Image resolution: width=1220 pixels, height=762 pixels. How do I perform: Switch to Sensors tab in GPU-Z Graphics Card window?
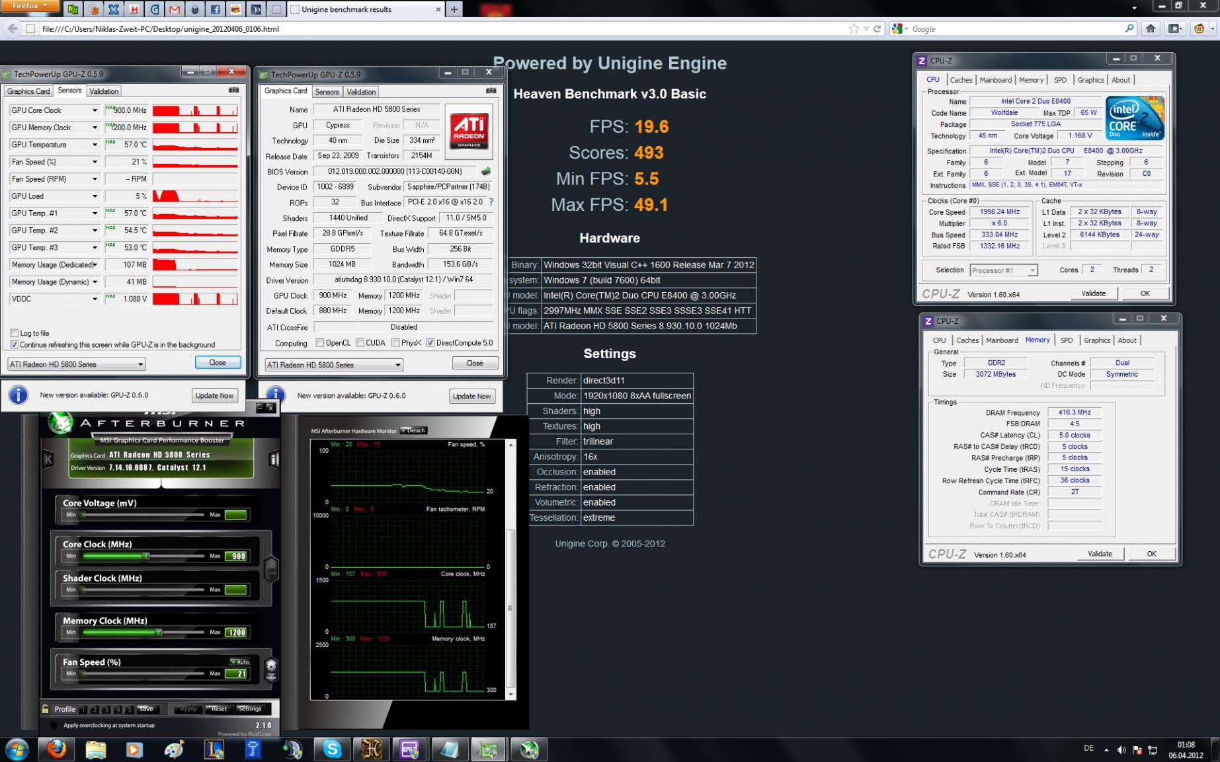pyautogui.click(x=327, y=92)
